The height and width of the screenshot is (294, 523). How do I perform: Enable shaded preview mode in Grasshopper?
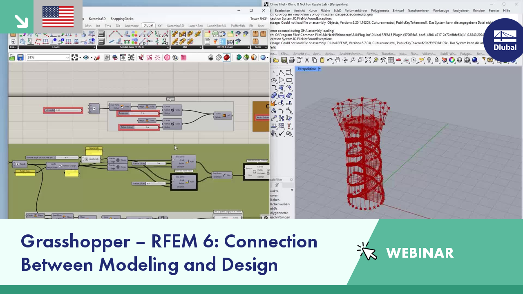pyautogui.click(x=226, y=58)
